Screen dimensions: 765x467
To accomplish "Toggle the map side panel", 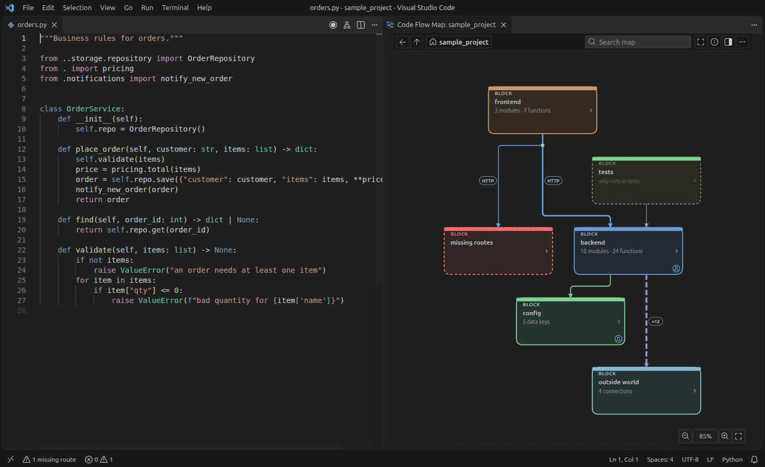I will tap(728, 42).
